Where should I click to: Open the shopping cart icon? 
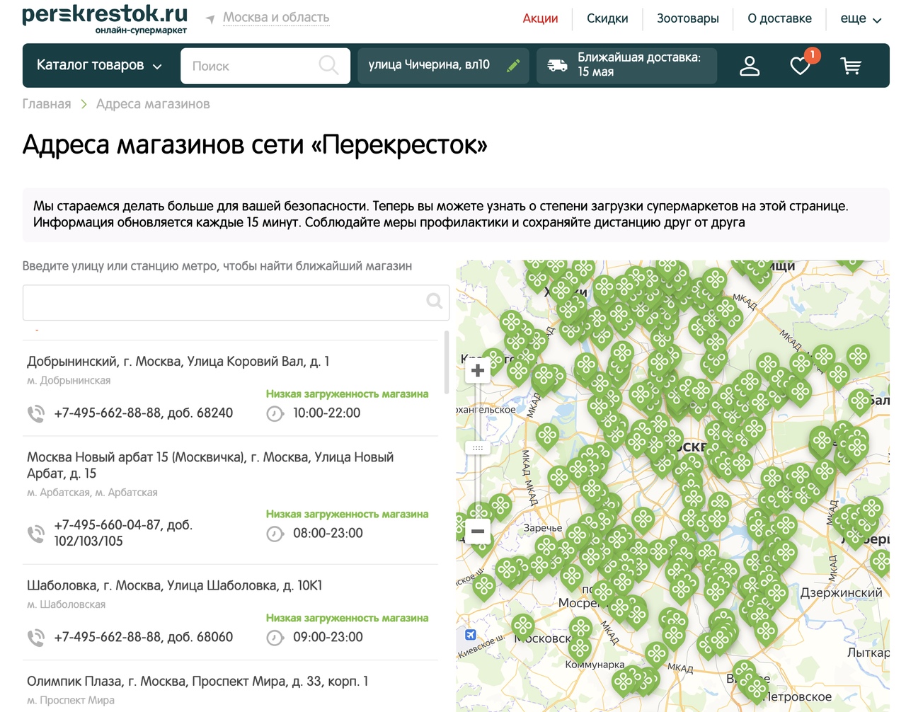(851, 66)
